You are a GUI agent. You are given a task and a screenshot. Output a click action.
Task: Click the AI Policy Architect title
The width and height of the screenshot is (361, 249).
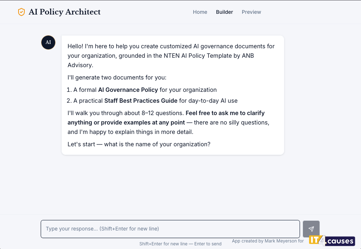pyautogui.click(x=65, y=12)
